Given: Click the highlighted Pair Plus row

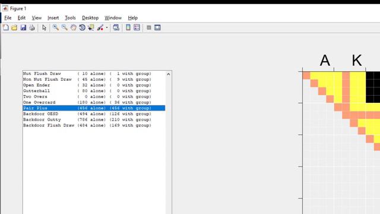Looking at the screenshot, I should 94,108.
